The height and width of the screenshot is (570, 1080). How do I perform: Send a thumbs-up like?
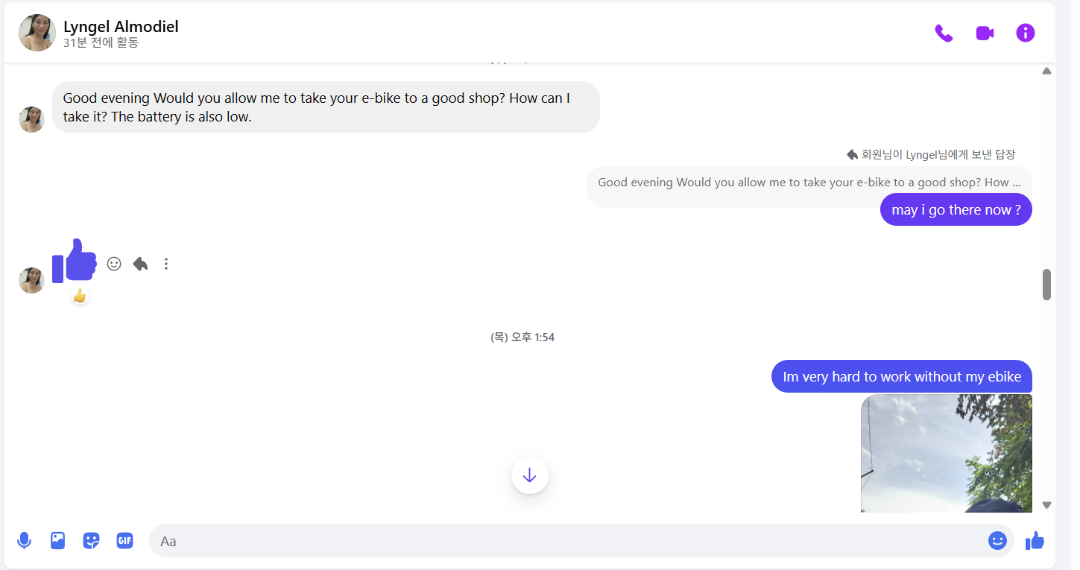1035,541
